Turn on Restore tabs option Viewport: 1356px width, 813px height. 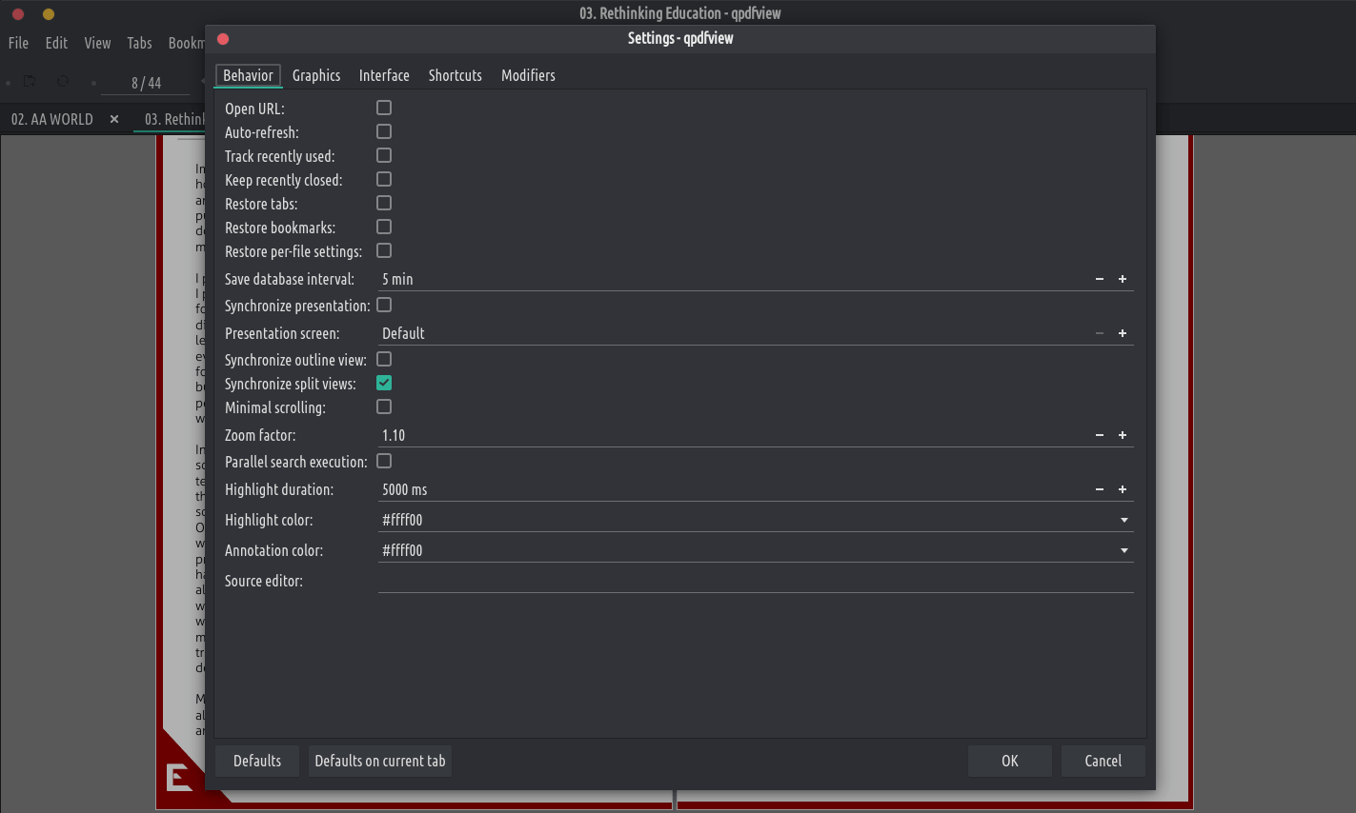[x=384, y=203]
